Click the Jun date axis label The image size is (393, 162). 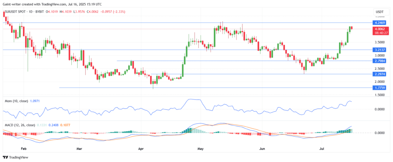click(x=262, y=149)
